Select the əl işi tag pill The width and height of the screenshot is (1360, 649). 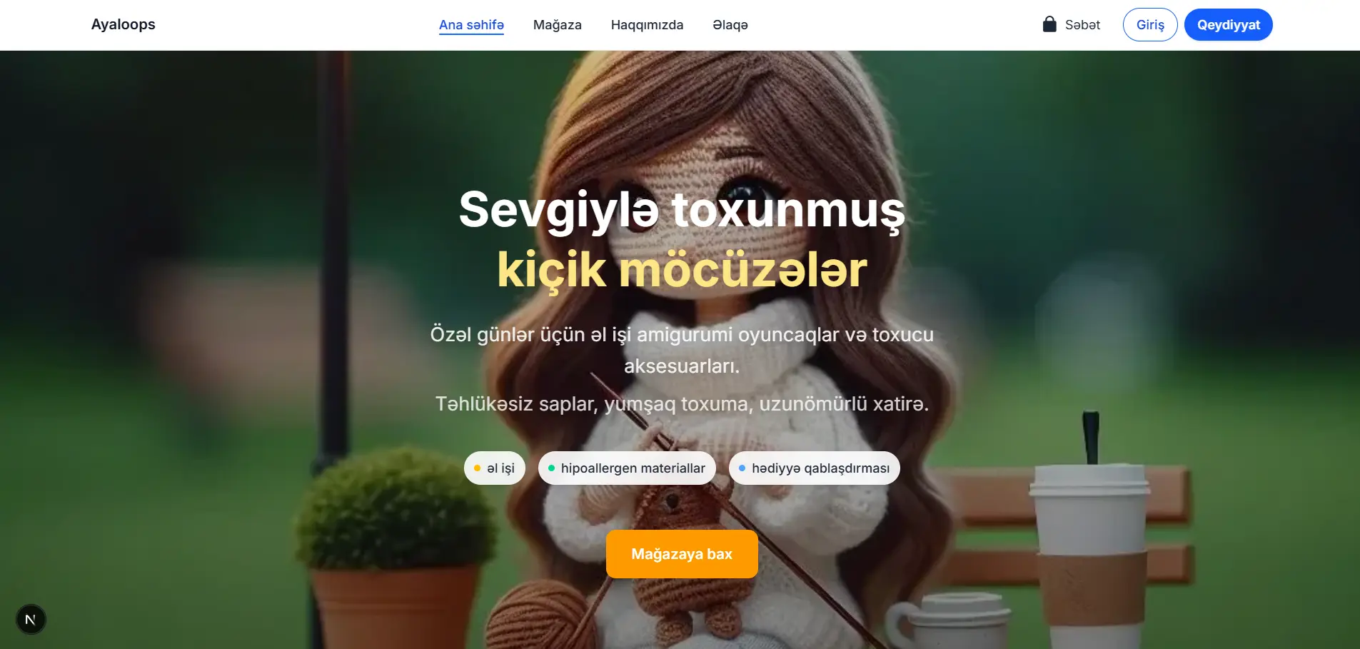click(x=495, y=468)
